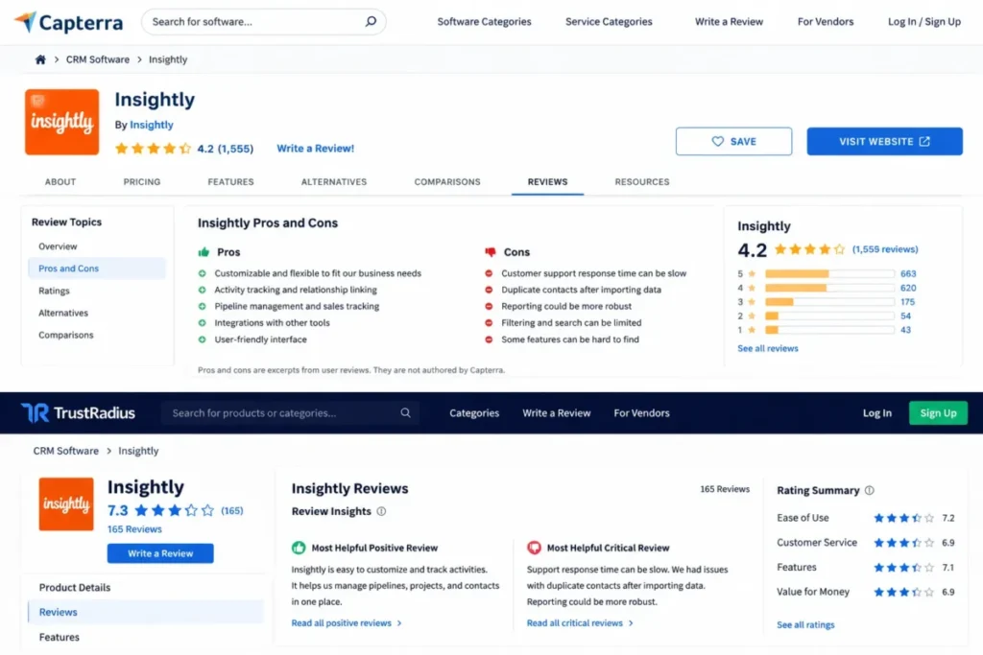Click See all reviews link

coord(767,349)
